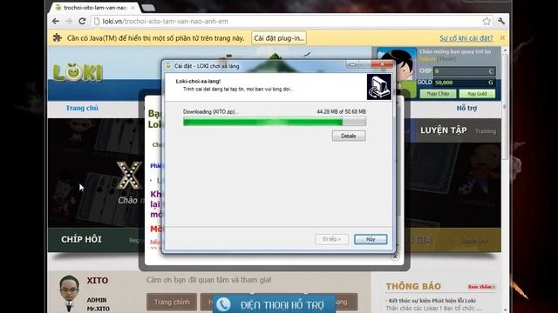
Task: Open the CHÍP HÔI section
Action: pos(81,240)
